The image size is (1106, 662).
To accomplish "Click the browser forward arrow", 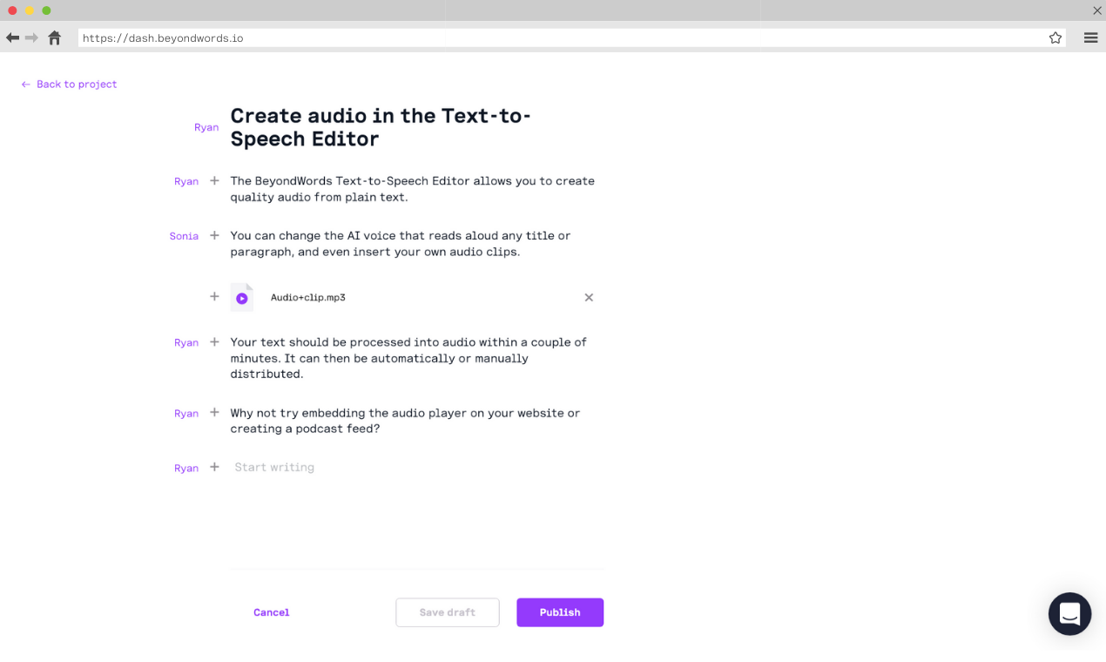I will (x=31, y=37).
